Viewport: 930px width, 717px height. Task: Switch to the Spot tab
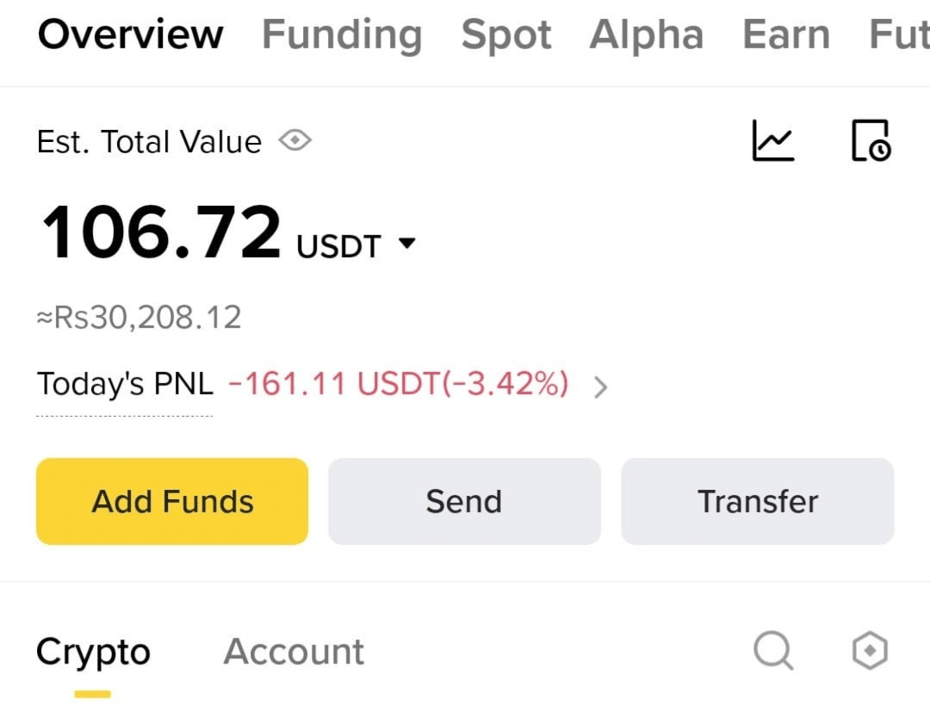pyautogui.click(x=506, y=35)
